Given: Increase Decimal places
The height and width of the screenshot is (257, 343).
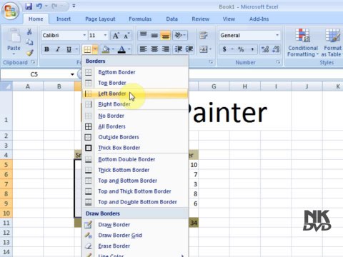Looking at the screenshot, I should tap(265, 49).
